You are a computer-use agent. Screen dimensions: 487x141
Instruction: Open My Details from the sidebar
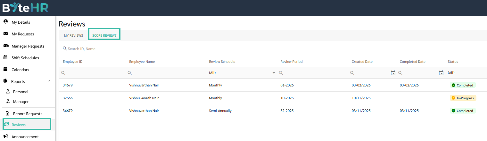(21, 22)
